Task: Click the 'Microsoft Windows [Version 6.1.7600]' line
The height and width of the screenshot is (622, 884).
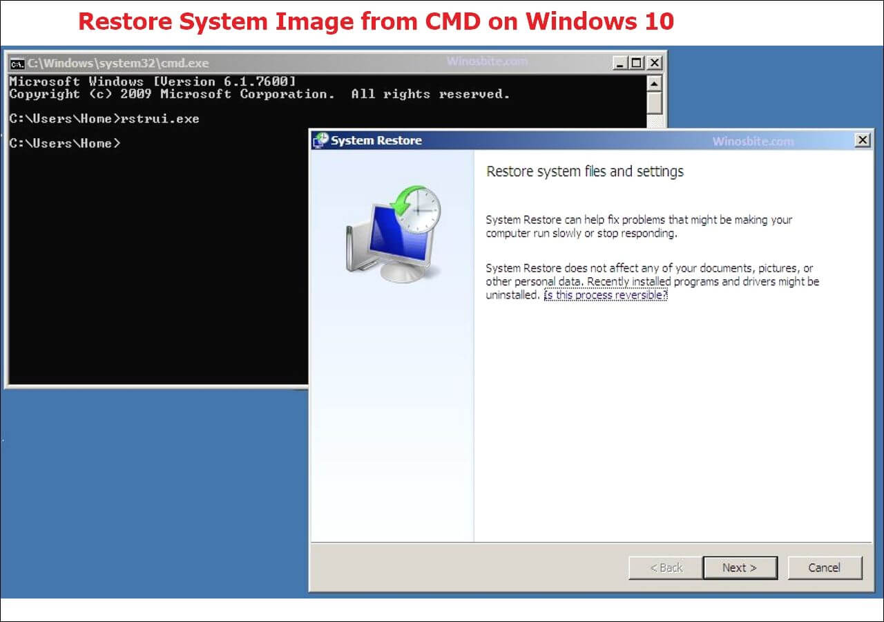Action: pyautogui.click(x=153, y=82)
